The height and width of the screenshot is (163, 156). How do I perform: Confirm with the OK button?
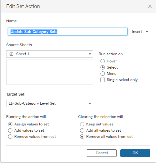click(x=135, y=153)
